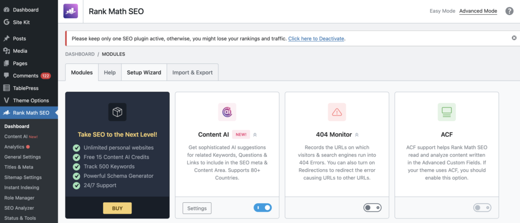Open Instant Indexing submenu item

[x=21, y=188]
